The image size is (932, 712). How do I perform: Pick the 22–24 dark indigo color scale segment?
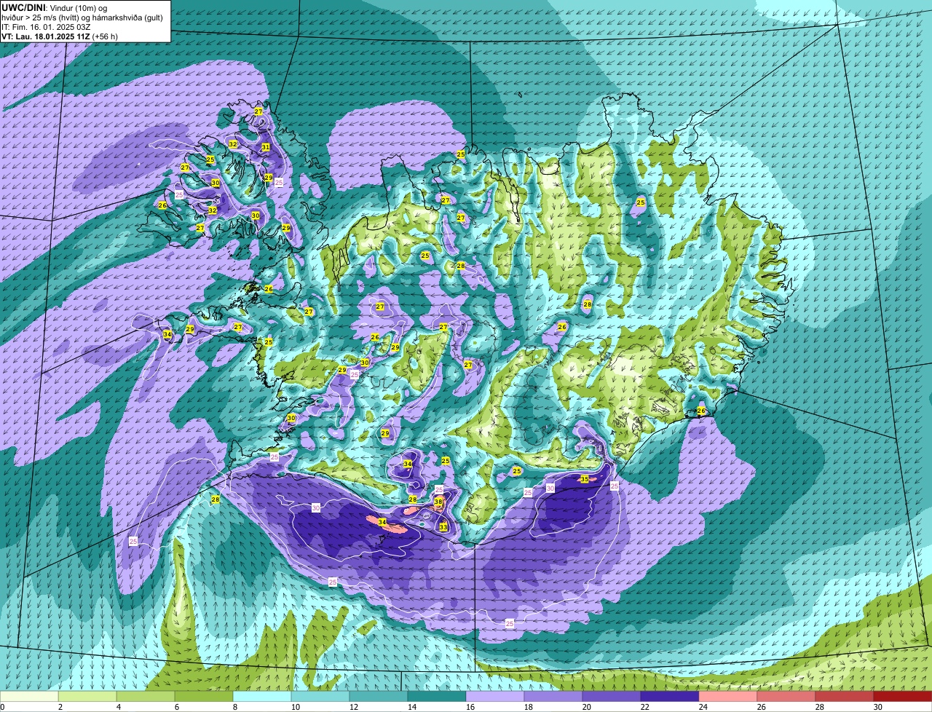pos(670,697)
